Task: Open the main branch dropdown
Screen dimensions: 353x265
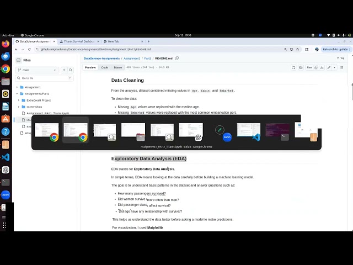Action: tap(37, 70)
